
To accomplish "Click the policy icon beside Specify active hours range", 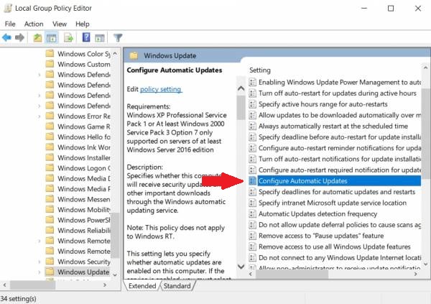I will coord(252,104).
